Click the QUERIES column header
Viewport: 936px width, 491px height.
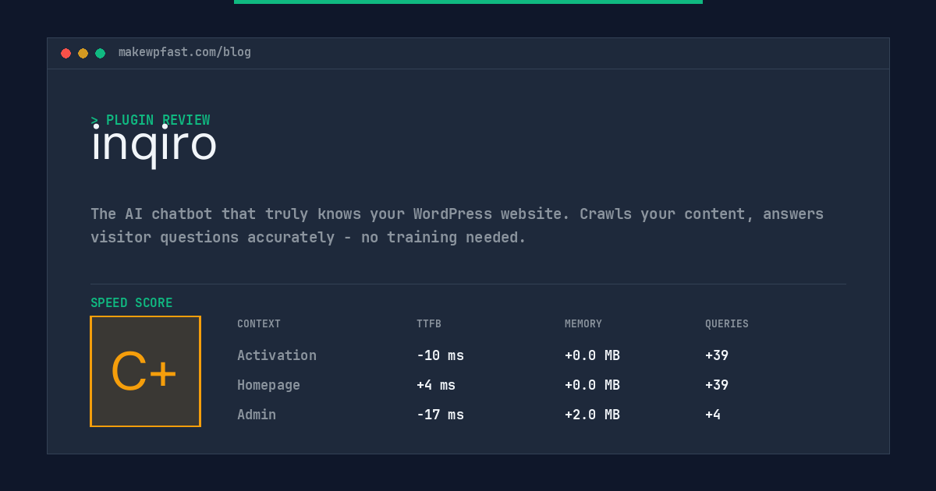727,323
